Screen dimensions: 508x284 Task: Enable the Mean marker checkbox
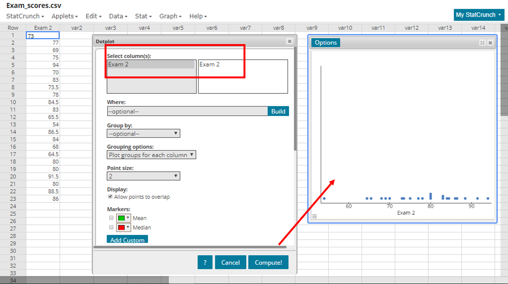pyautogui.click(x=111, y=218)
